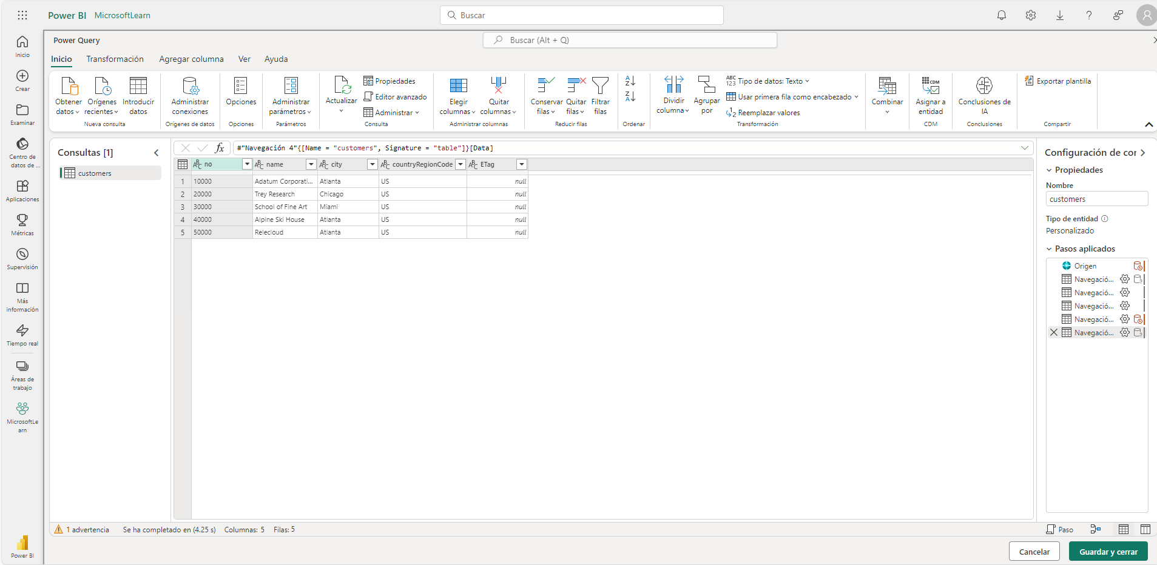
Task: Open the countryRegionCode column filter dropdown
Action: (x=460, y=164)
